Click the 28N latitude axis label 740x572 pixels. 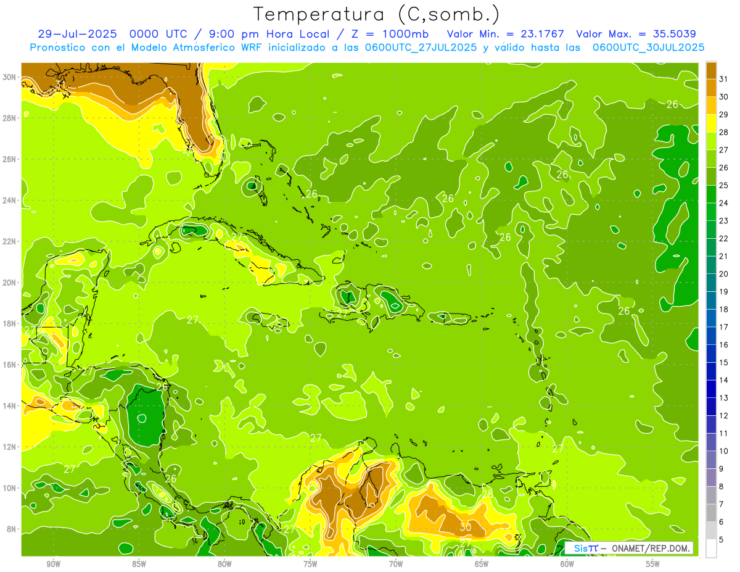click(10, 118)
